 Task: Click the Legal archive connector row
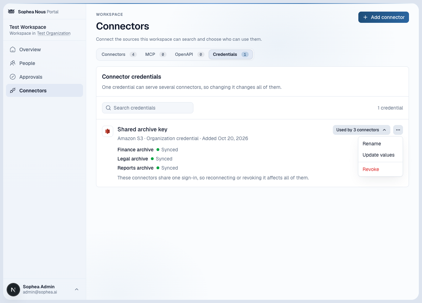pos(145,159)
